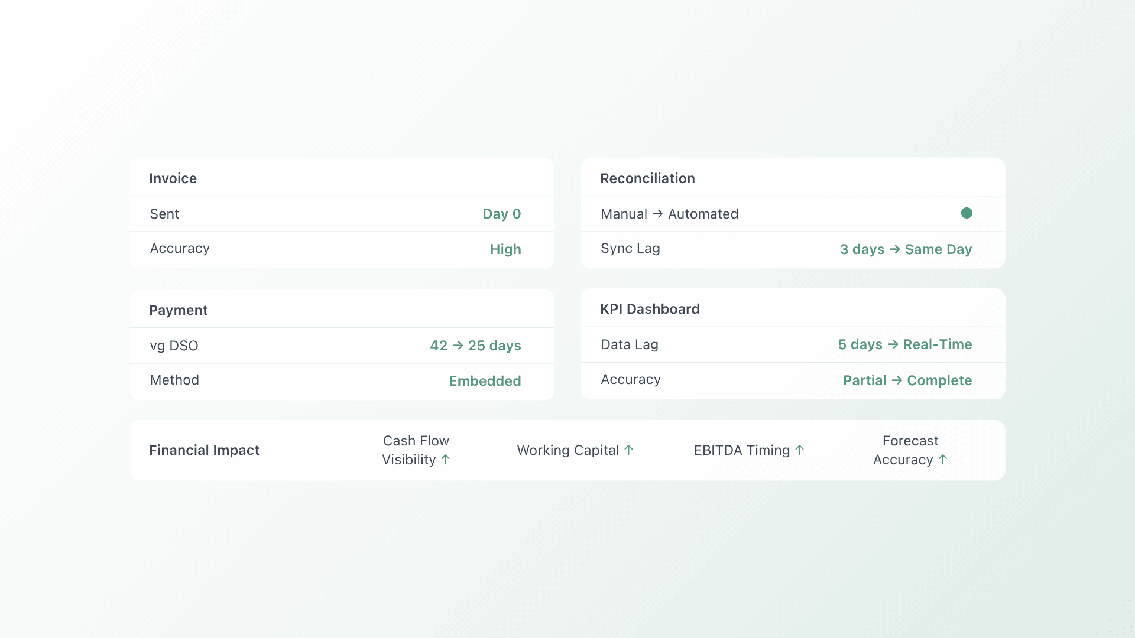Viewport: 1135px width, 638px height.
Task: Click the Financial Impact label
Action: point(204,450)
